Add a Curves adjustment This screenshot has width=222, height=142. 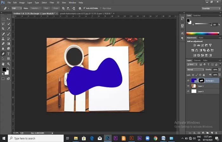pos(202,45)
